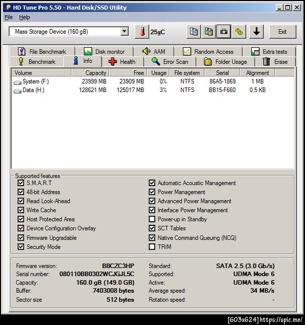Viewport: 305px width, 325px height.
Task: Click the System (F:) drive icon
Action: tap(17, 82)
